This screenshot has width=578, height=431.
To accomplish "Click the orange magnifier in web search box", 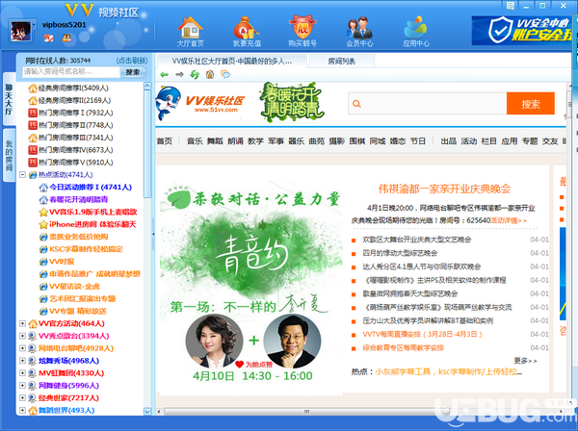I will click(x=356, y=104).
